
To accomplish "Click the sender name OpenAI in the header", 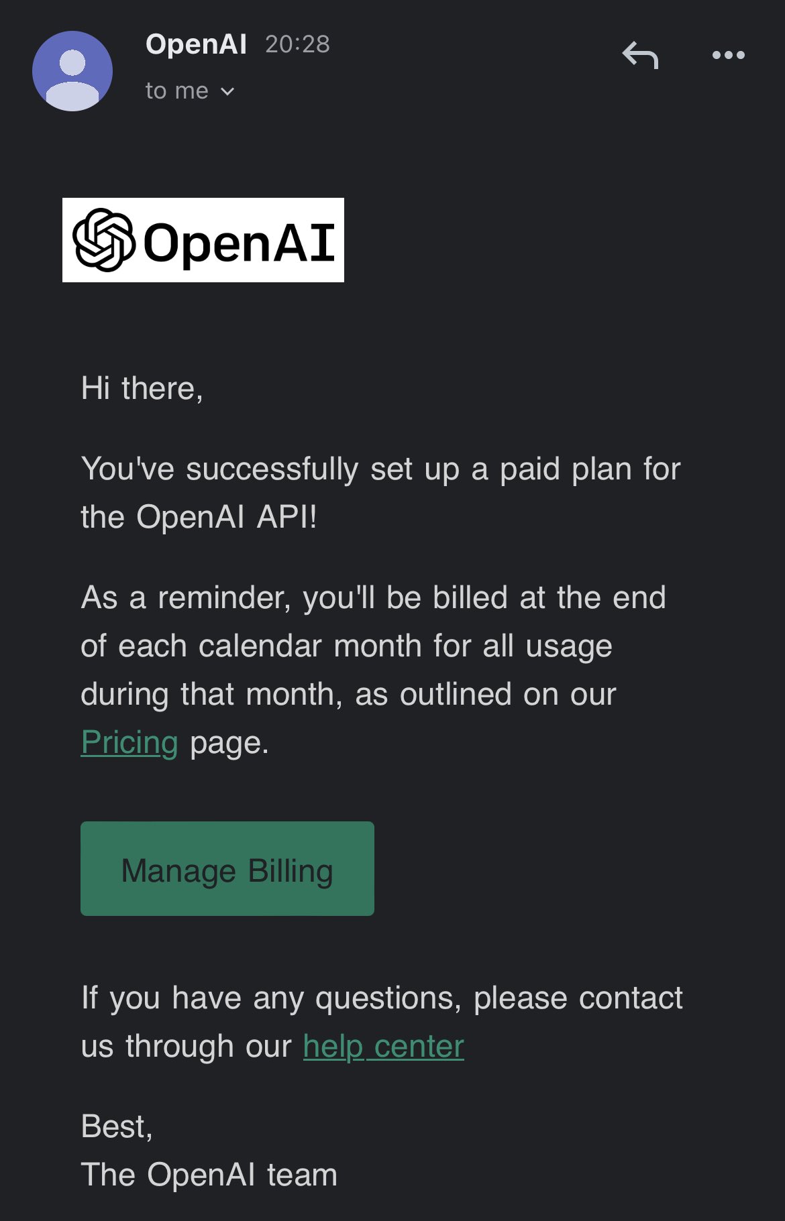I will coord(196,44).
